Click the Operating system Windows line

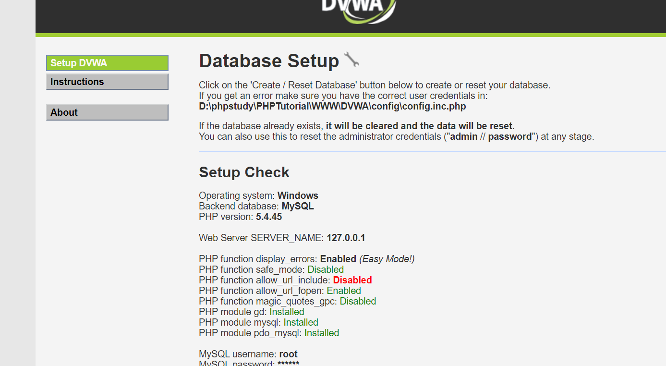tap(258, 195)
